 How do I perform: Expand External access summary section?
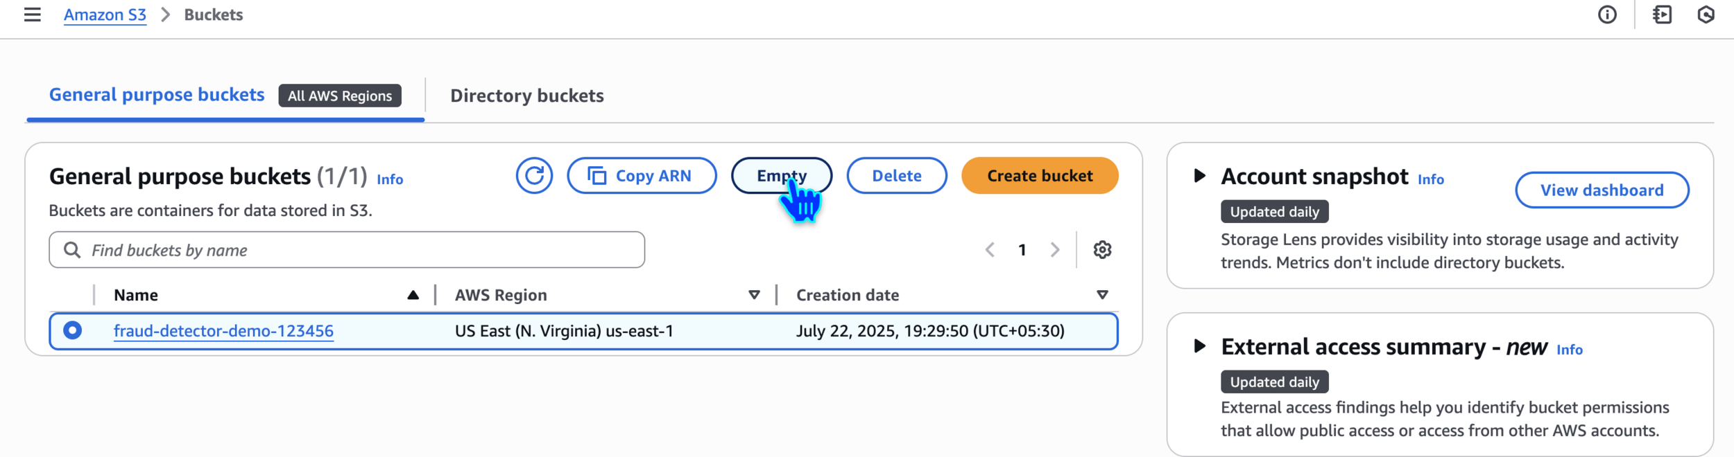click(x=1199, y=346)
